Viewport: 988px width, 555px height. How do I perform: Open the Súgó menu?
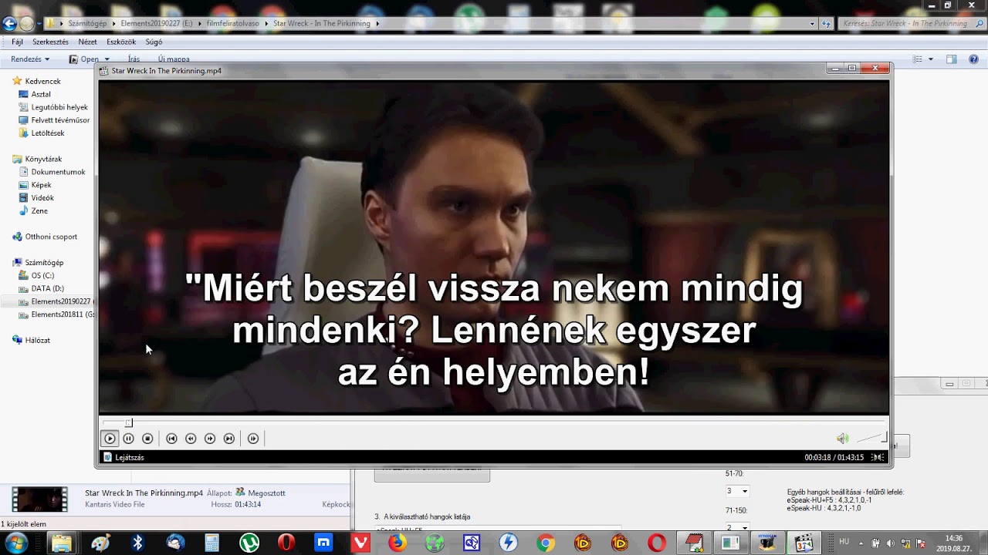[154, 42]
